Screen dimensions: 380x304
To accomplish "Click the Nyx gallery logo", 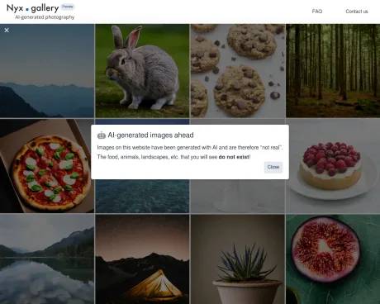I will pyautogui.click(x=32, y=8).
